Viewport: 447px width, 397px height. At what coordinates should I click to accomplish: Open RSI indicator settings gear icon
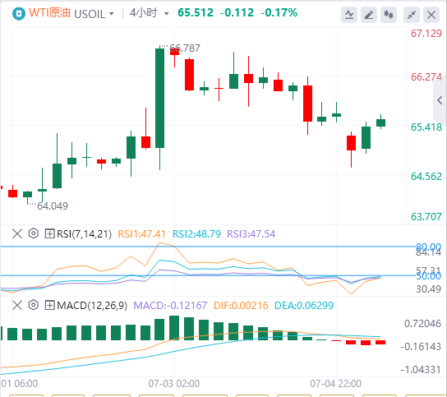point(34,233)
